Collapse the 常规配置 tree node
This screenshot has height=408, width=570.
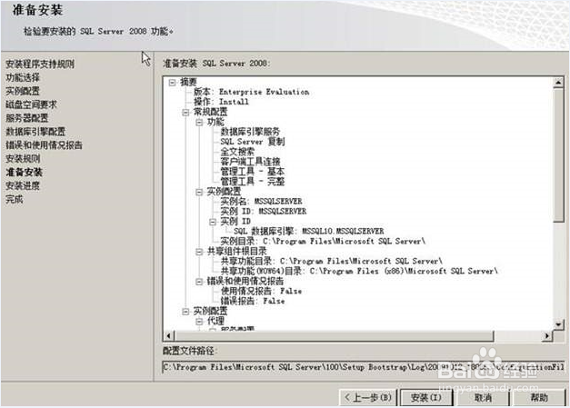point(185,113)
